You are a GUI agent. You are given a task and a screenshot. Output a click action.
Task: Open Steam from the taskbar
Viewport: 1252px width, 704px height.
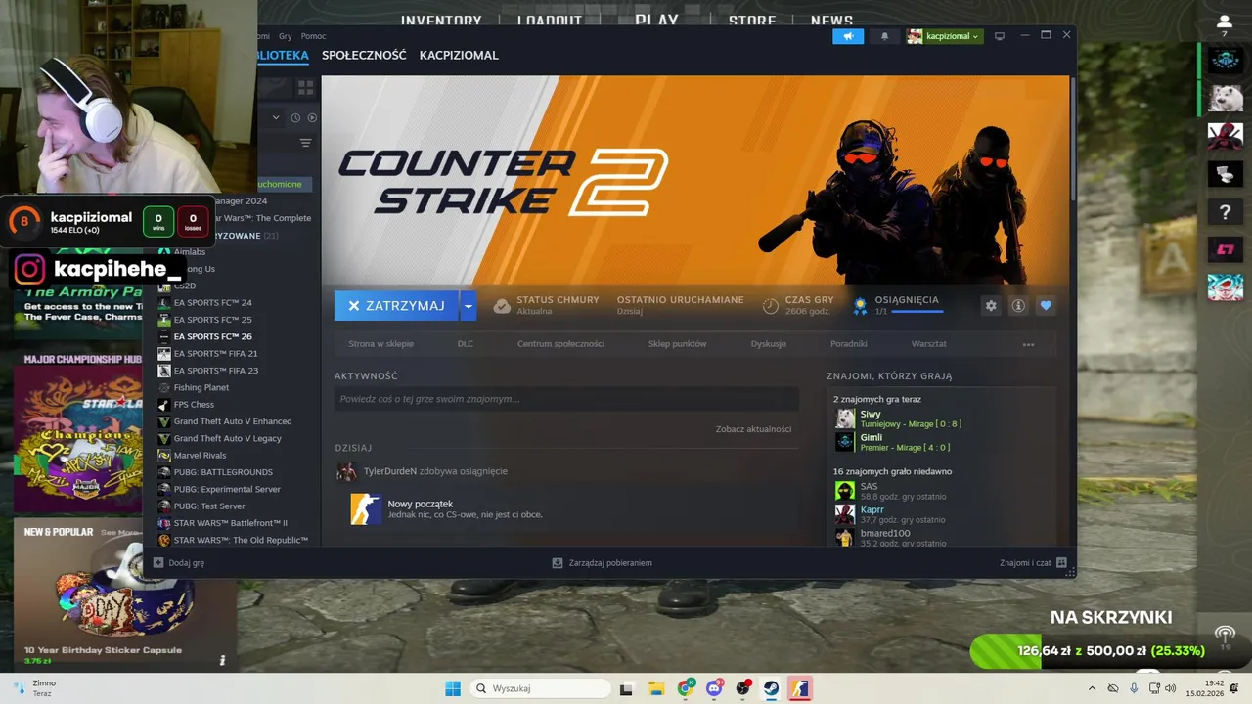(x=771, y=688)
